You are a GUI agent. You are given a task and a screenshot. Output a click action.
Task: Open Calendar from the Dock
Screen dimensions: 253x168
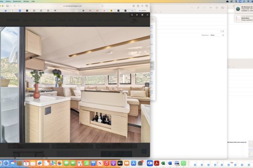tap(26, 163)
